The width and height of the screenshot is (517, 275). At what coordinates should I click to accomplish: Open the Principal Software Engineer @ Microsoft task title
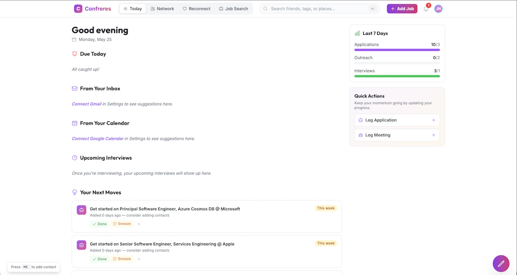(x=165, y=209)
